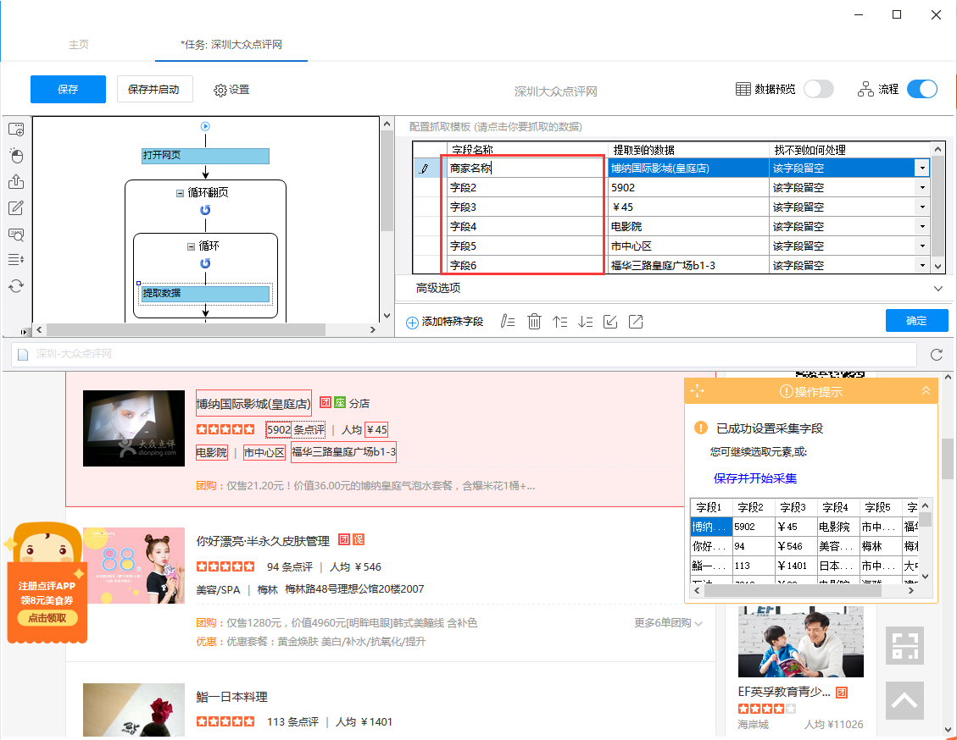The width and height of the screenshot is (957, 740).
Task: Expand 更多6单团购 deals list
Action: (x=668, y=623)
